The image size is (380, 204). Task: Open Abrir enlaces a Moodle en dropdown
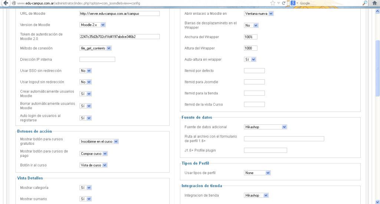(259, 14)
